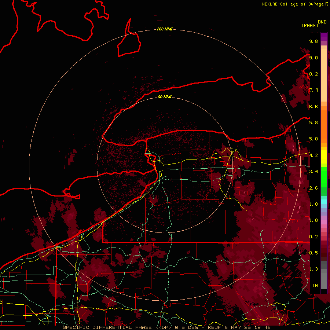Click the DKD label above the color scale
This screenshot has width=330, height=330.
coord(322,22)
